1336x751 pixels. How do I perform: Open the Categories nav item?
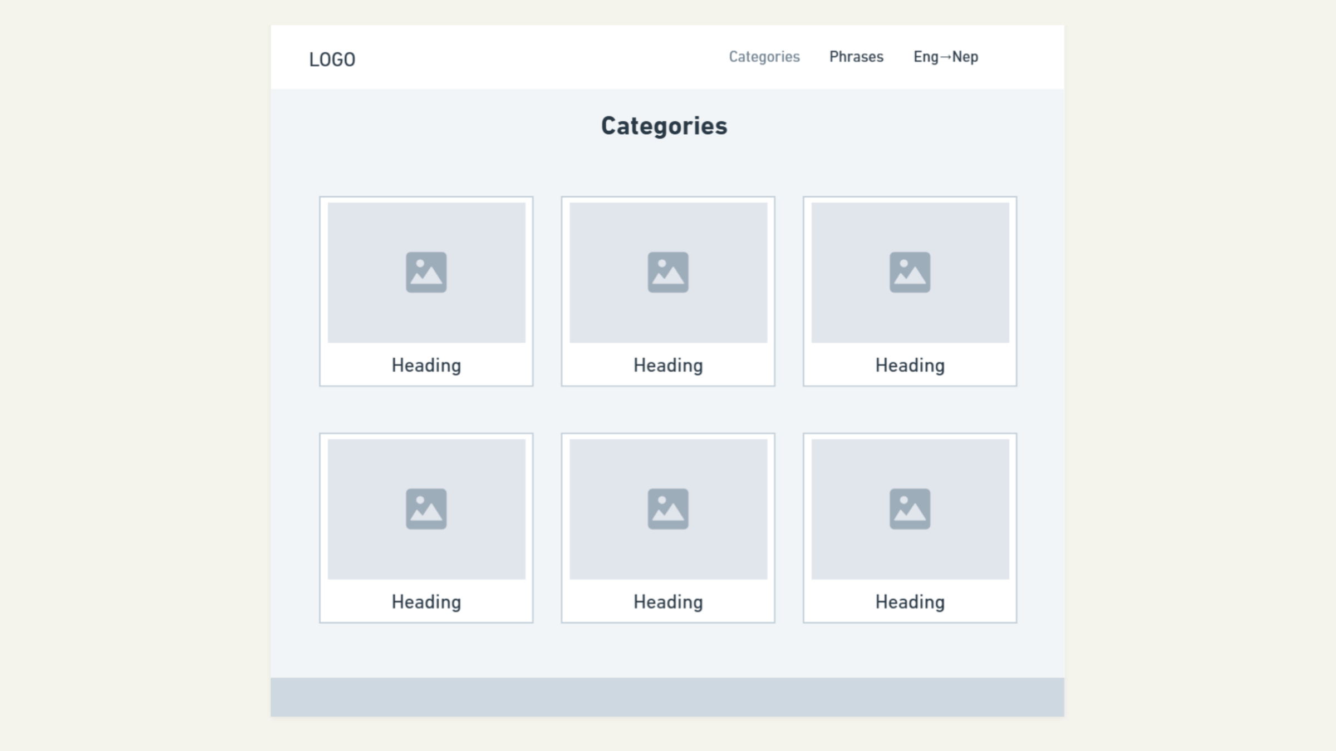764,57
